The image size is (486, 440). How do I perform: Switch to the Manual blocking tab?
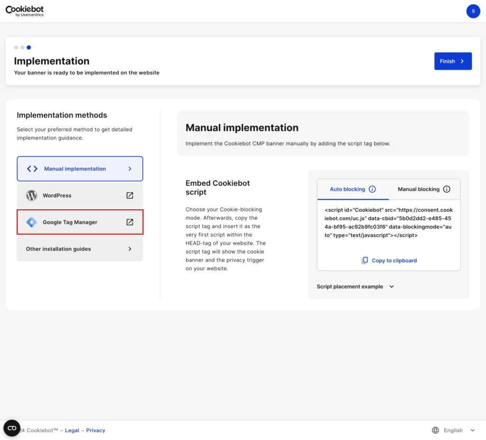pos(418,189)
